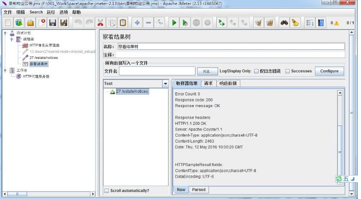Click the Close test plan icon
The image size is (361, 199).
(x=41, y=23)
